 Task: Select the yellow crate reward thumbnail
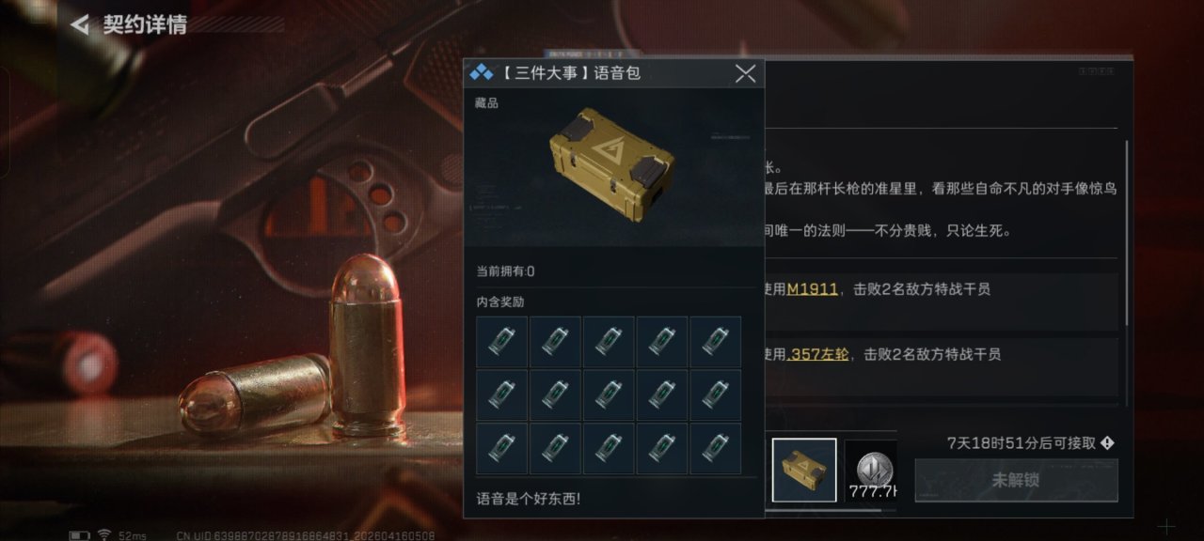tap(804, 470)
